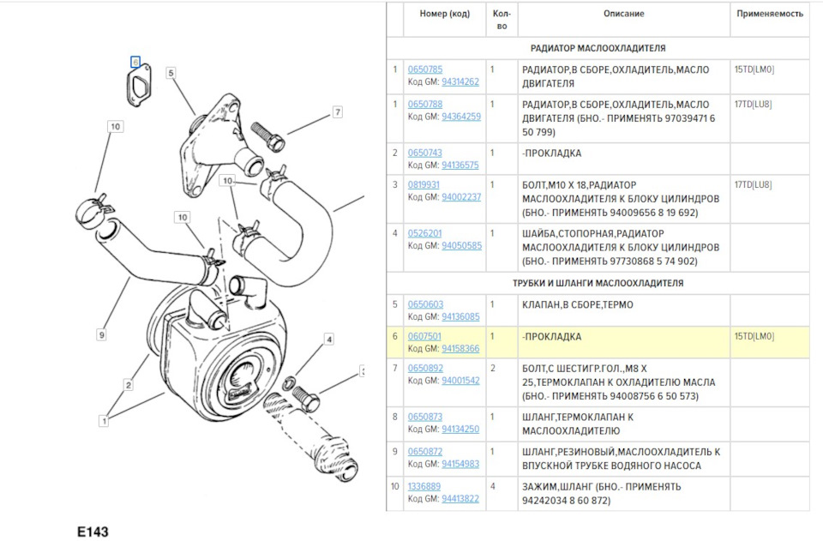Select the top-left callout 10 for clamp
Viewport: 823px width, 541px height.
point(116,126)
